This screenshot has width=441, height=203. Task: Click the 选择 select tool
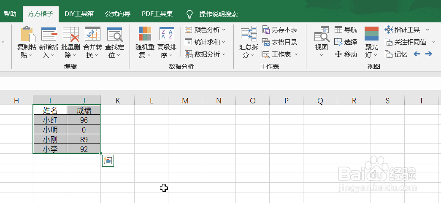click(x=346, y=42)
